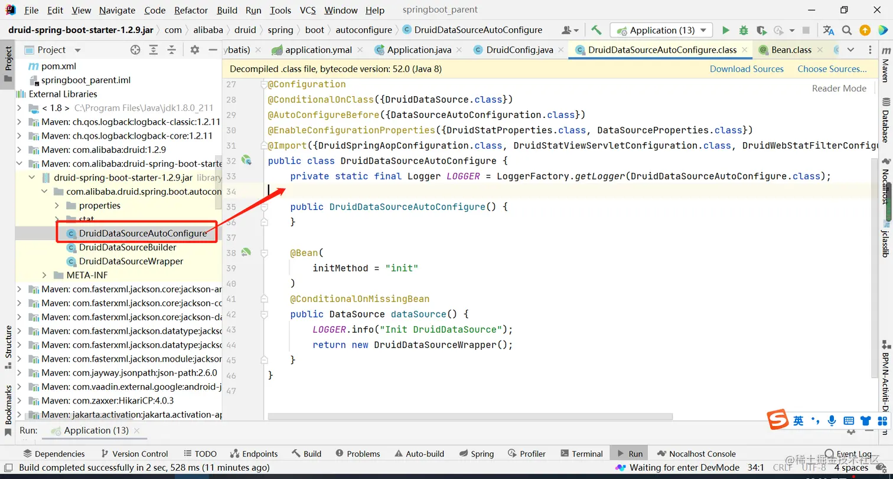Open the Problems tool window
This screenshot has height=479, width=893.
pos(358,454)
